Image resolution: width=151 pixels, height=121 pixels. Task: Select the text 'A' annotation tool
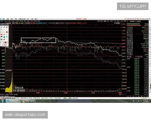pyautogui.click(x=4, y=35)
